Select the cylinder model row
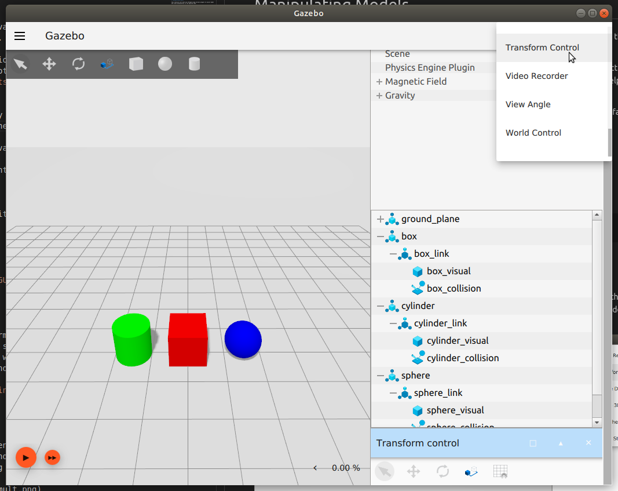Viewport: 618px width, 491px height. click(481, 305)
